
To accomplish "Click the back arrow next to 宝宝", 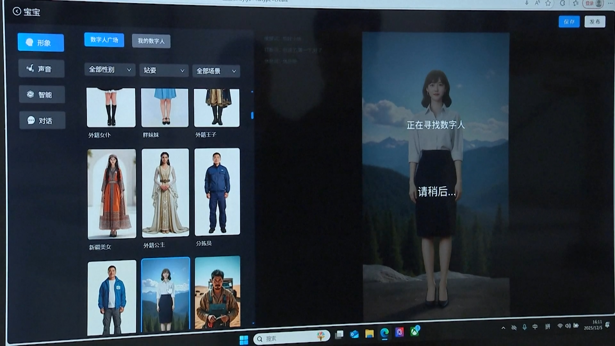I will coord(17,12).
